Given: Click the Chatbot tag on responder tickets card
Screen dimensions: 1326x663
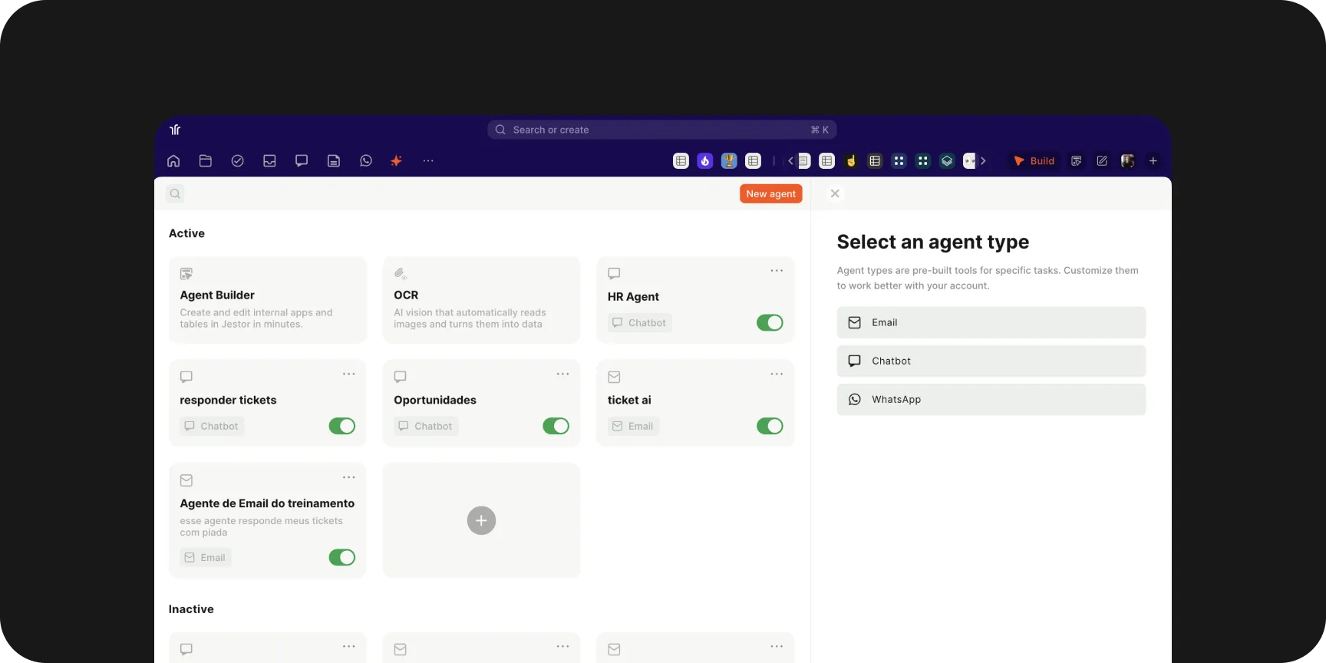Looking at the screenshot, I should [212, 426].
